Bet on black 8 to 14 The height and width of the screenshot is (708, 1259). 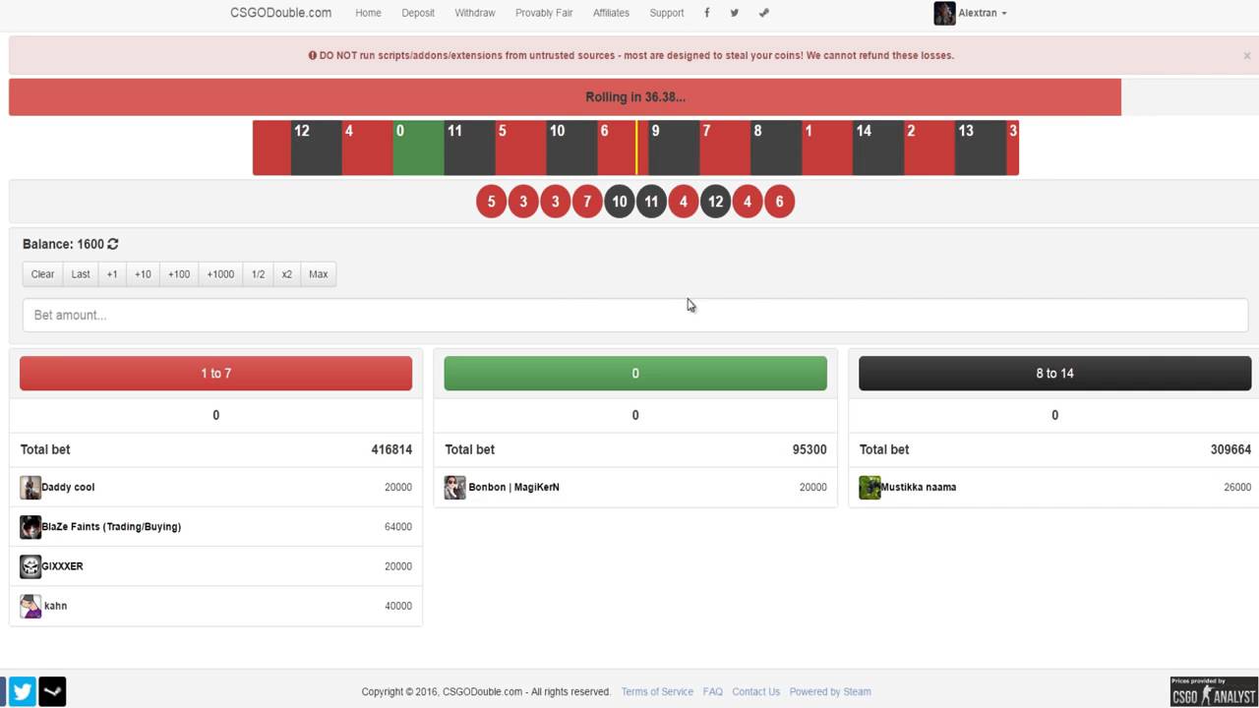[x=1054, y=374]
